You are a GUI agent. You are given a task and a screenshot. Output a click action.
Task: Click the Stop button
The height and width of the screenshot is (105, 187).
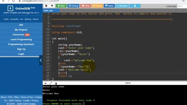point(86,6)
